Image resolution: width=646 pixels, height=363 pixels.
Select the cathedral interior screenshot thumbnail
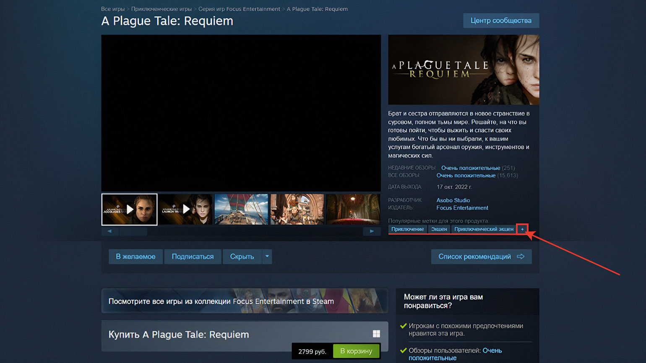click(x=353, y=209)
